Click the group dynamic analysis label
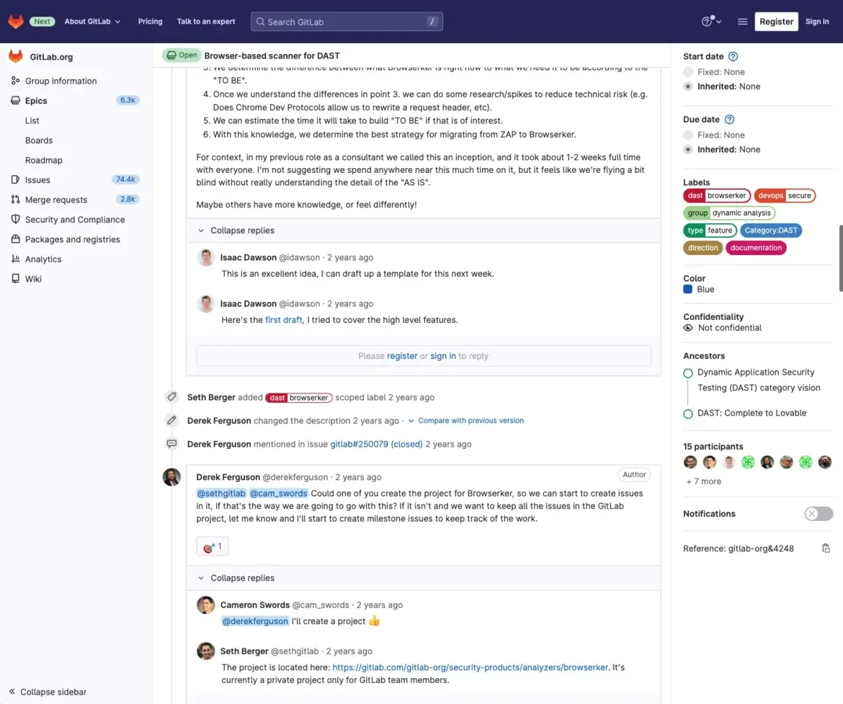This screenshot has height=704, width=843. pos(729,213)
